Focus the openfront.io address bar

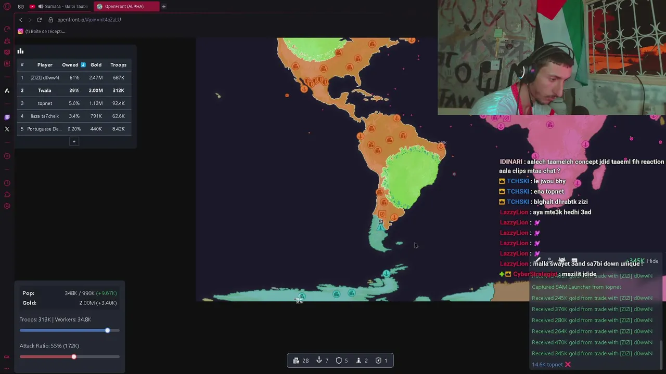(x=89, y=20)
